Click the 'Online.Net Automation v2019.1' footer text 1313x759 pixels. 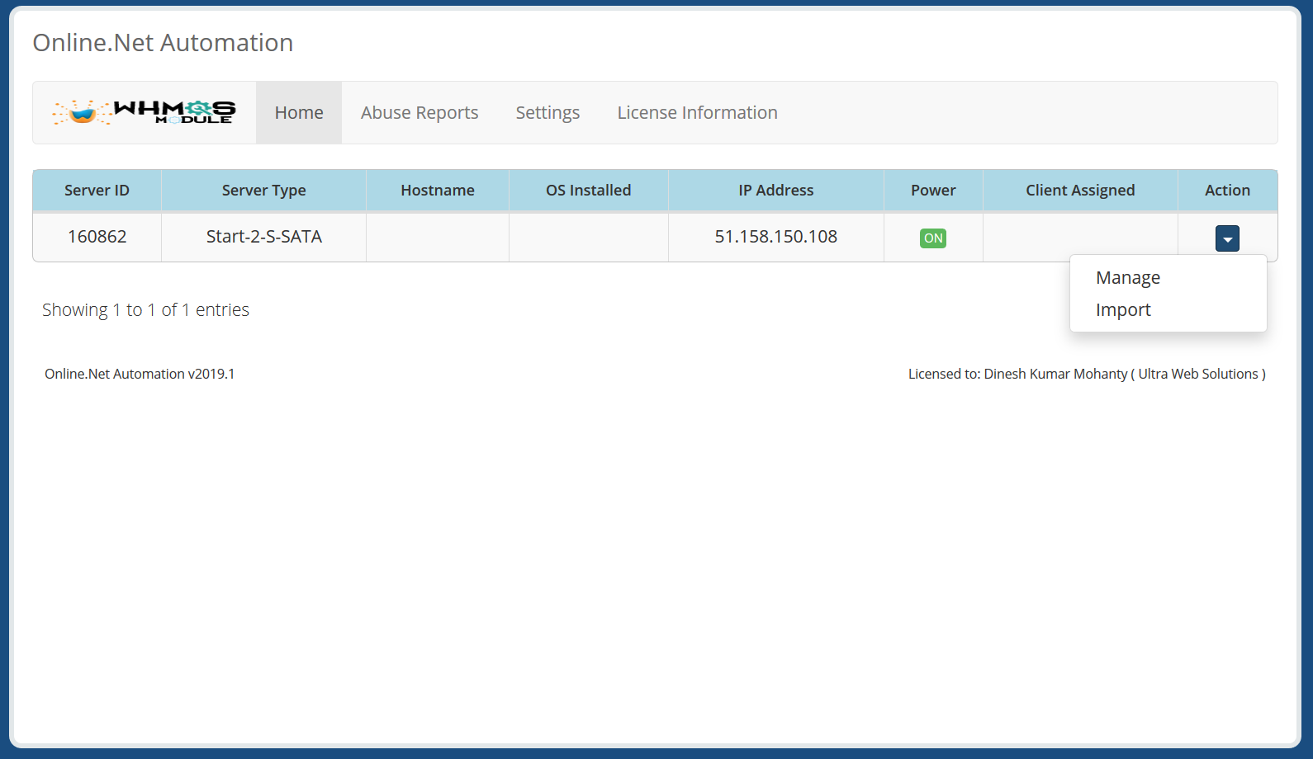(140, 374)
